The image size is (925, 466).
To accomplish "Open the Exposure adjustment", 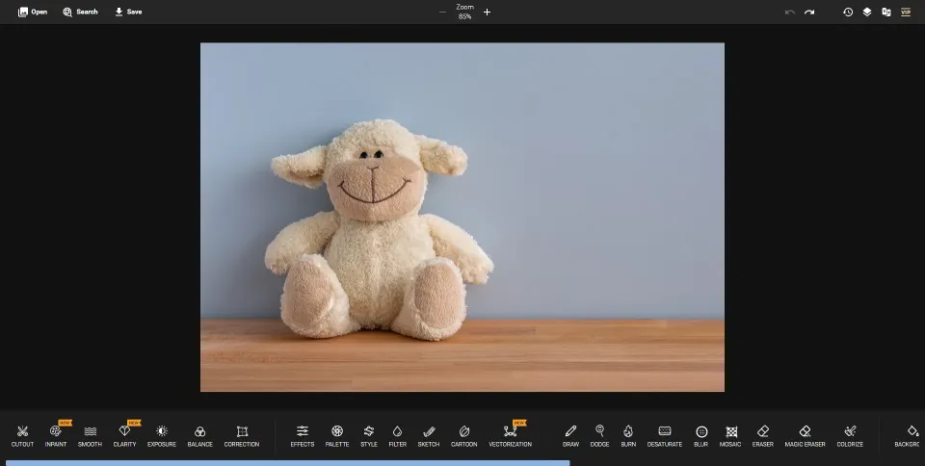I will [162, 436].
